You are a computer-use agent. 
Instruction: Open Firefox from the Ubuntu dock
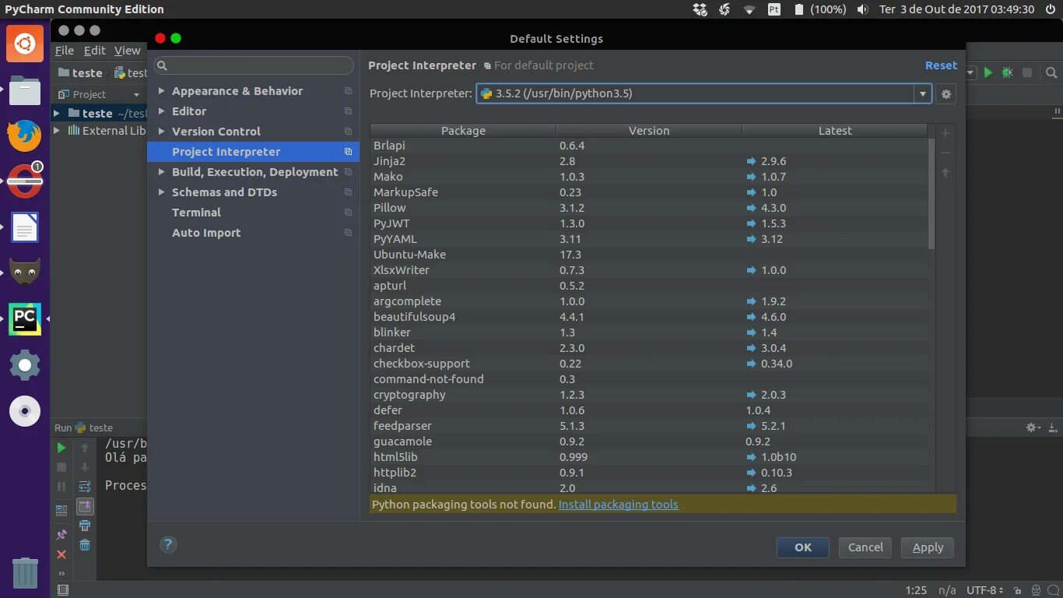[x=24, y=136]
